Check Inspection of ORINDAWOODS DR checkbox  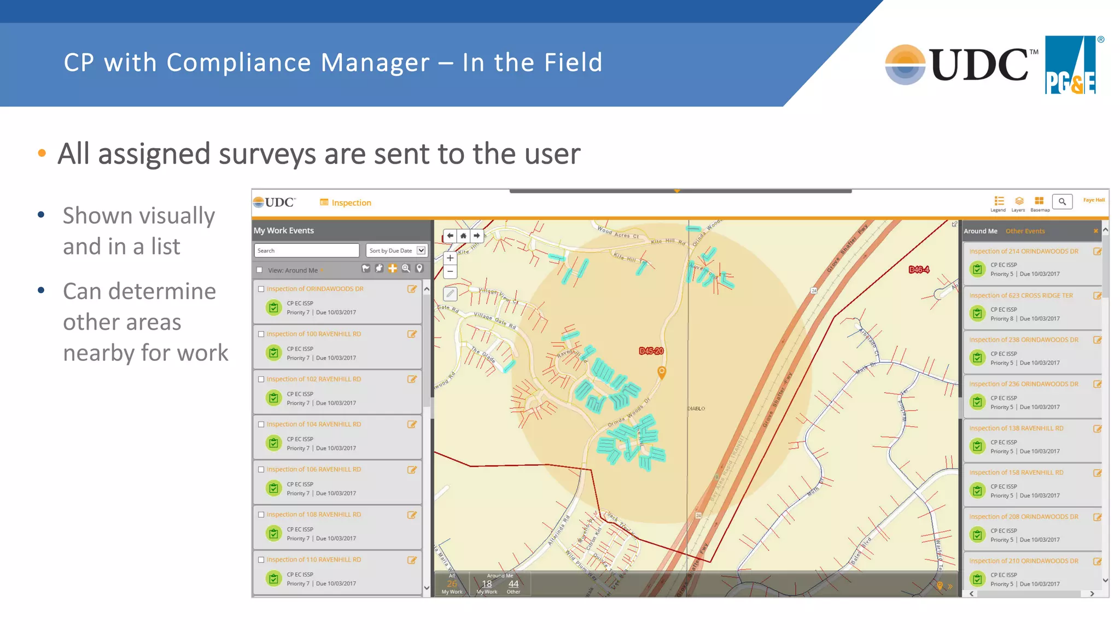(x=261, y=289)
